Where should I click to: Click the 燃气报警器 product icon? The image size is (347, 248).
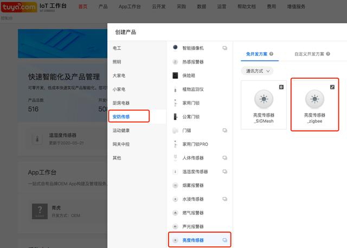click(175, 213)
